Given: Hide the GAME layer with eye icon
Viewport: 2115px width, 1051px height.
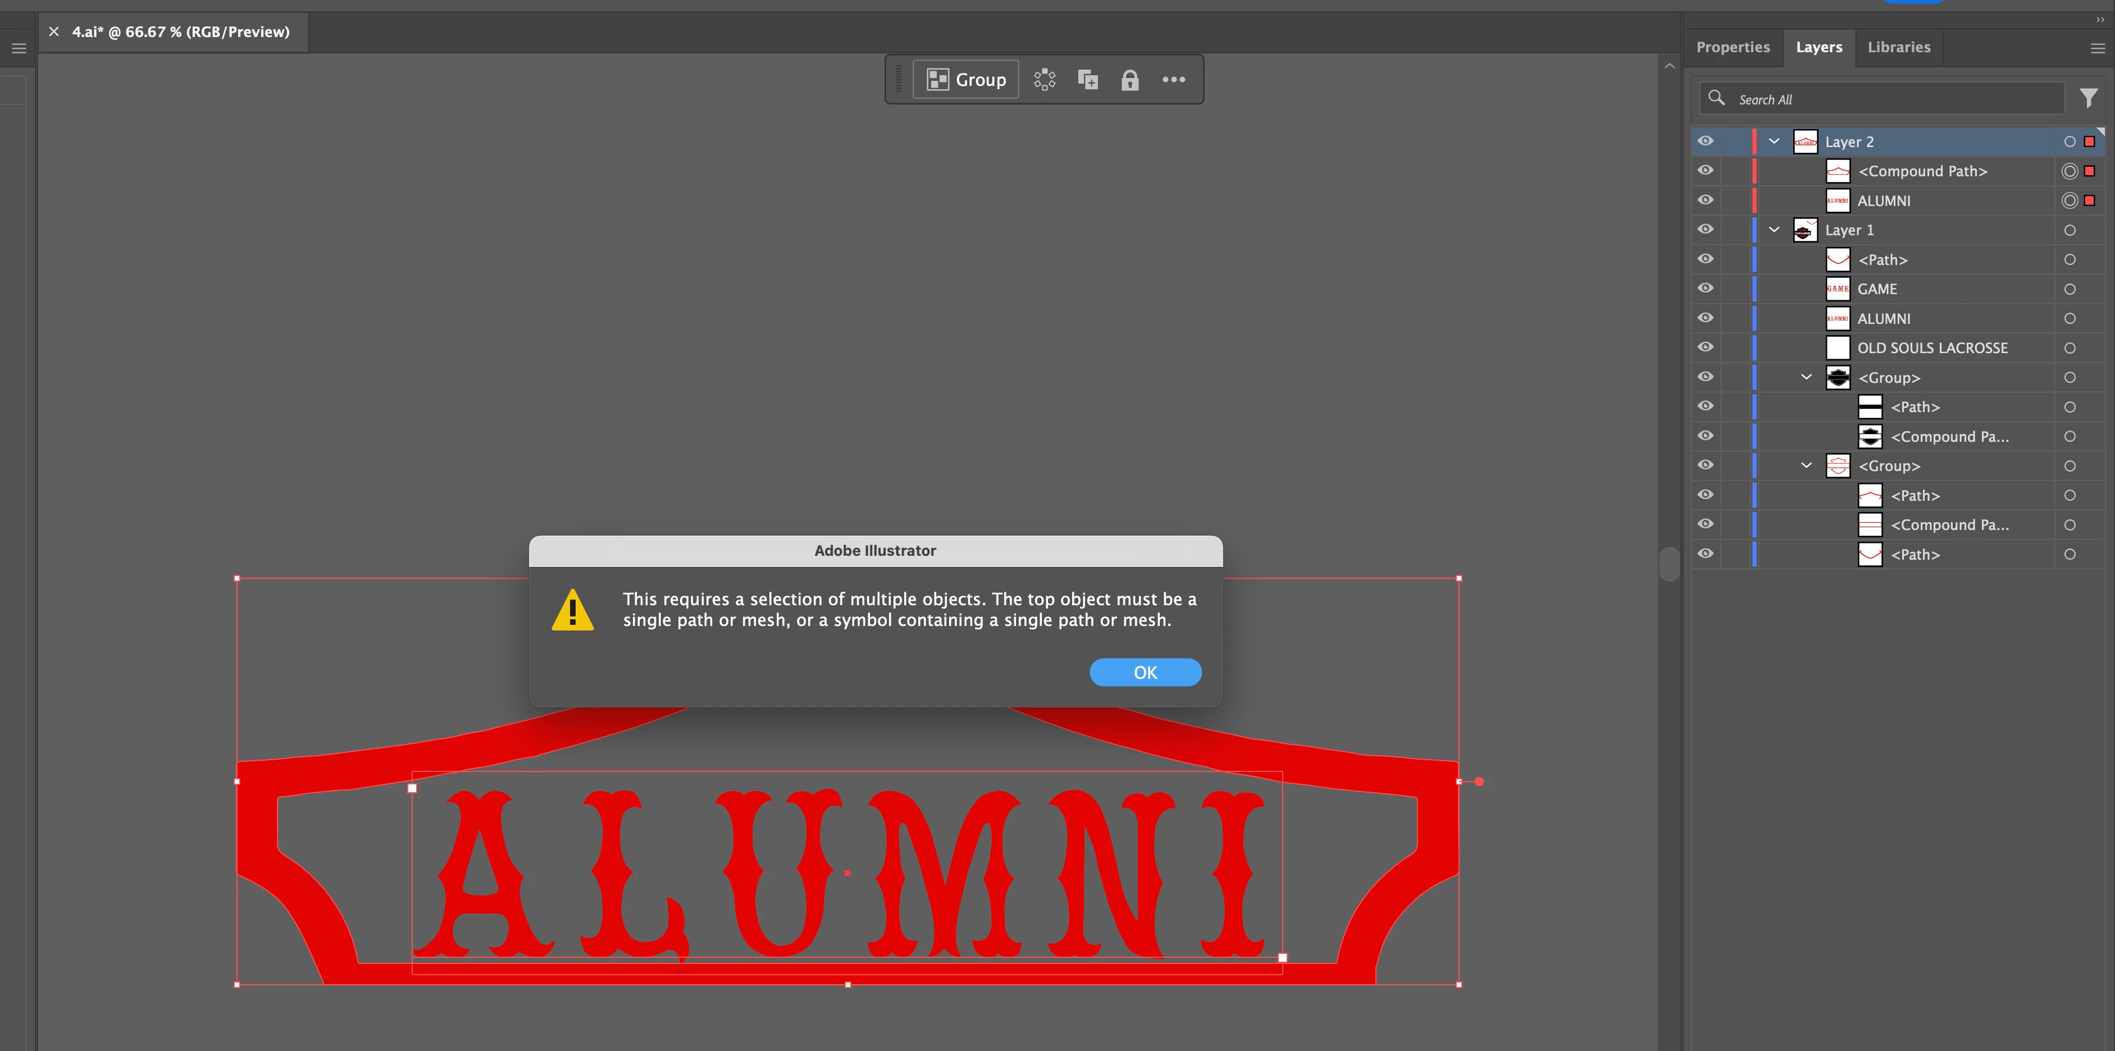Looking at the screenshot, I should 1705,288.
